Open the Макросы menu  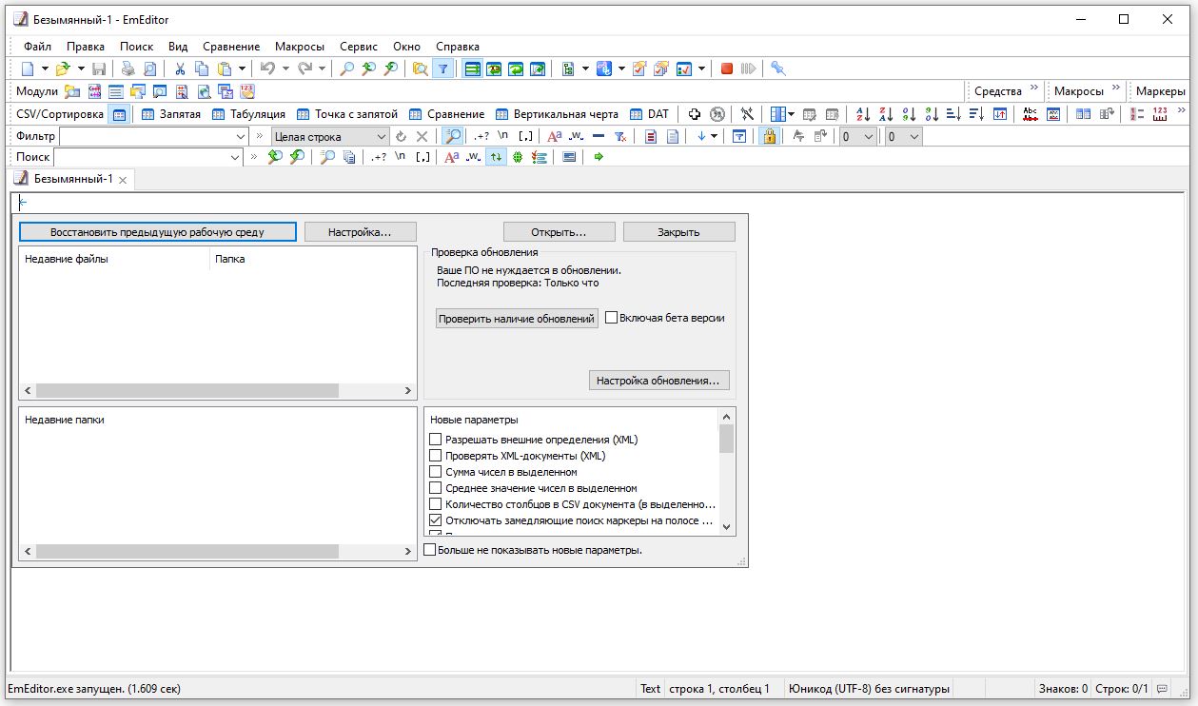tap(299, 46)
